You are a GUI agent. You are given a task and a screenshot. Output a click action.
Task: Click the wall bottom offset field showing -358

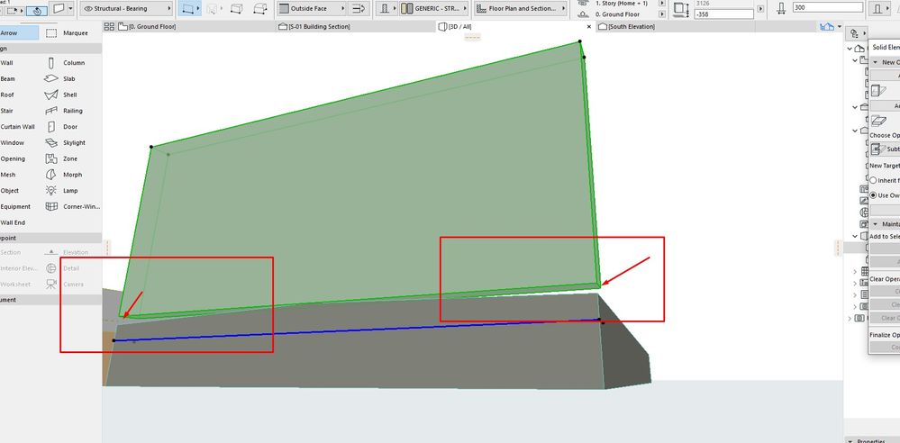tap(724, 14)
